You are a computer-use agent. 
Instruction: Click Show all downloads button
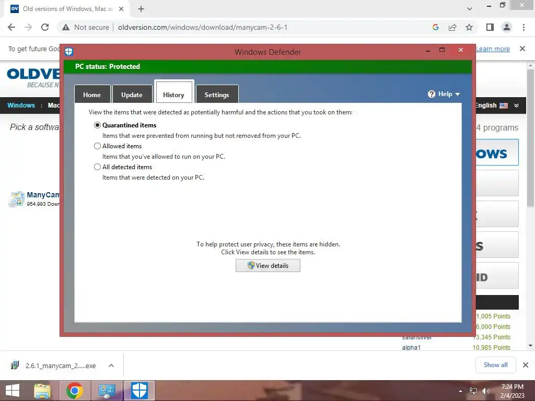coord(495,365)
